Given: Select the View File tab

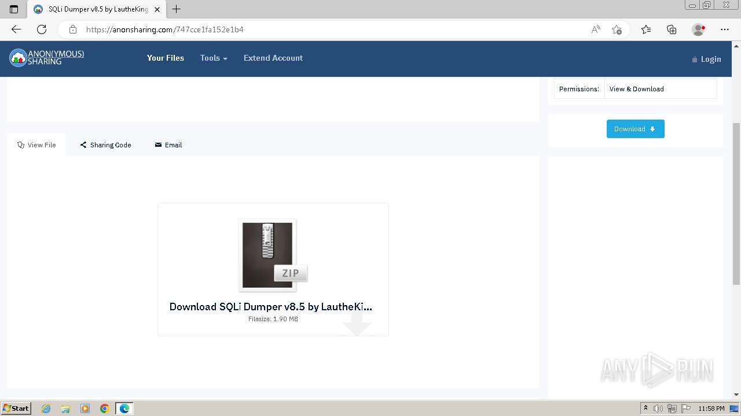Looking at the screenshot, I should (36, 145).
